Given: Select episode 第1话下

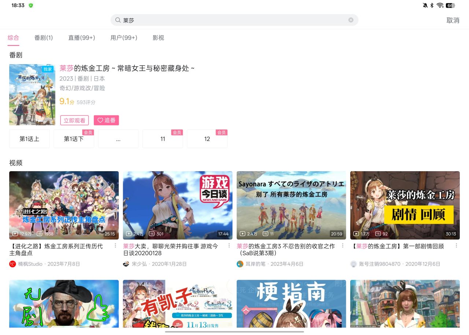Looking at the screenshot, I should tap(74, 139).
